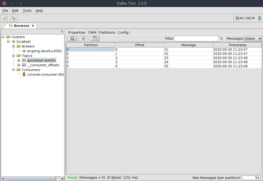263x181 pixels.
Task: Expand the quickstart-events topic node
Action: click(19, 61)
